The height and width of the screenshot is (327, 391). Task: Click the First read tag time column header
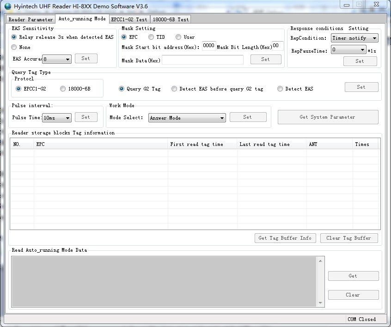coord(202,144)
